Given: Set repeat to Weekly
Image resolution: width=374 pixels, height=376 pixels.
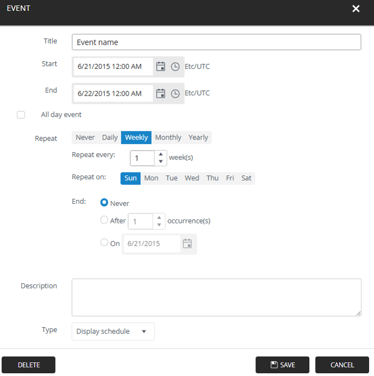Looking at the screenshot, I should point(136,137).
